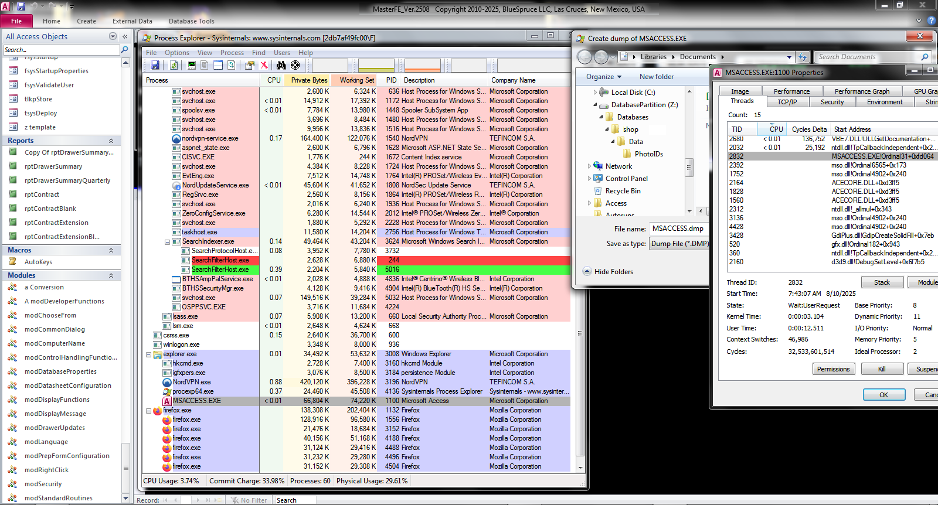Open the Options menu in Process Explorer
Image resolution: width=938 pixels, height=505 pixels.
177,53
